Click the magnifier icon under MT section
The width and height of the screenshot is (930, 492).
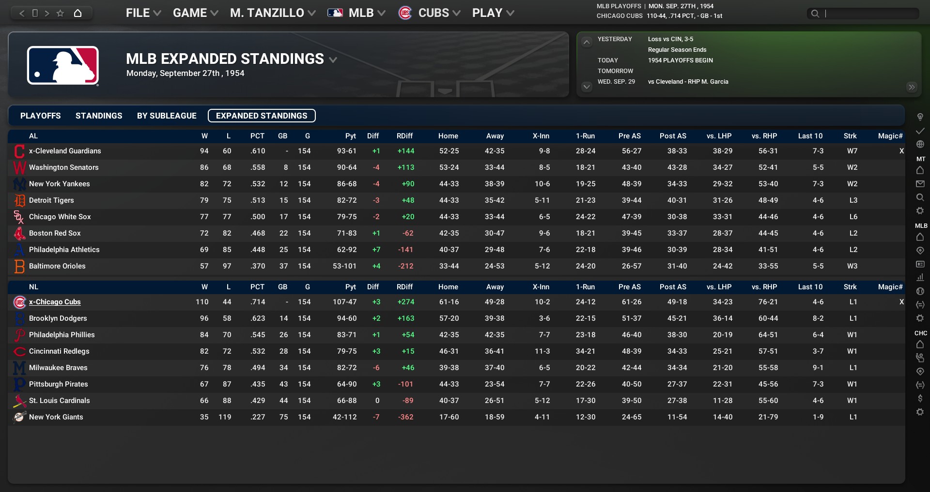(920, 197)
